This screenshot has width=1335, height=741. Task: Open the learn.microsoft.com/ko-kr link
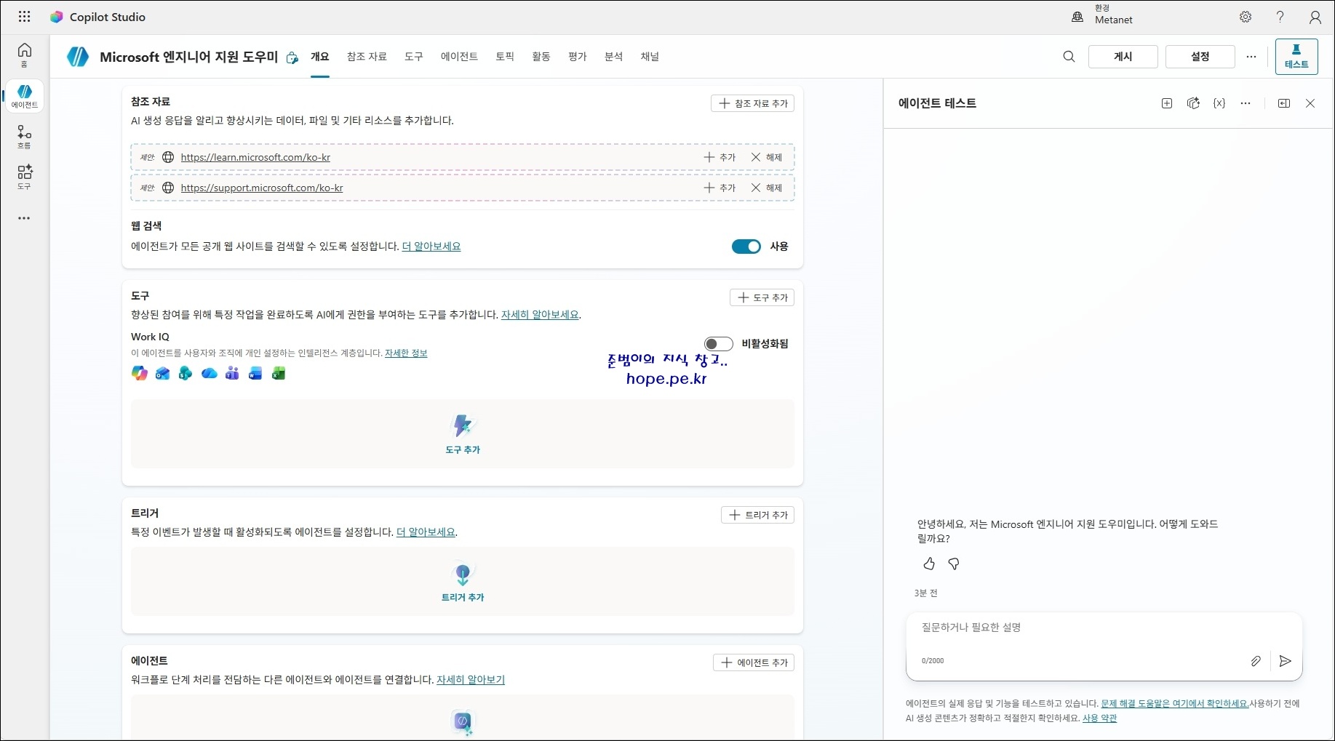tap(255, 157)
